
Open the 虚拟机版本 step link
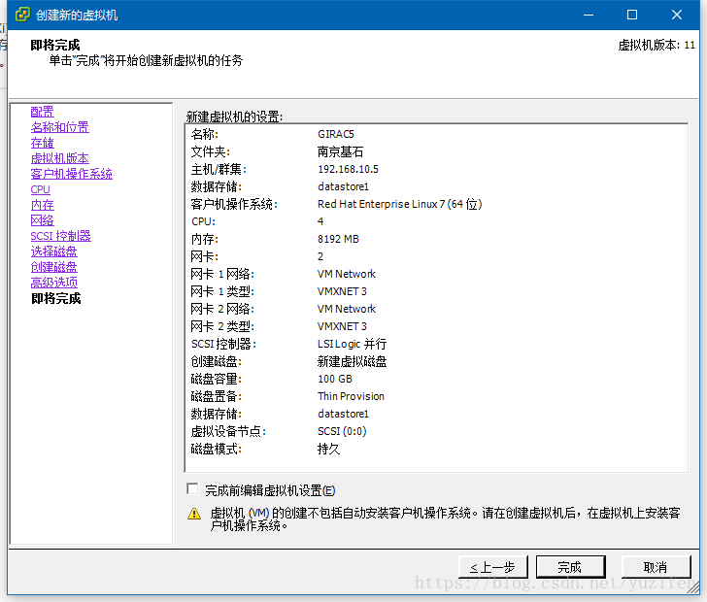(60, 158)
